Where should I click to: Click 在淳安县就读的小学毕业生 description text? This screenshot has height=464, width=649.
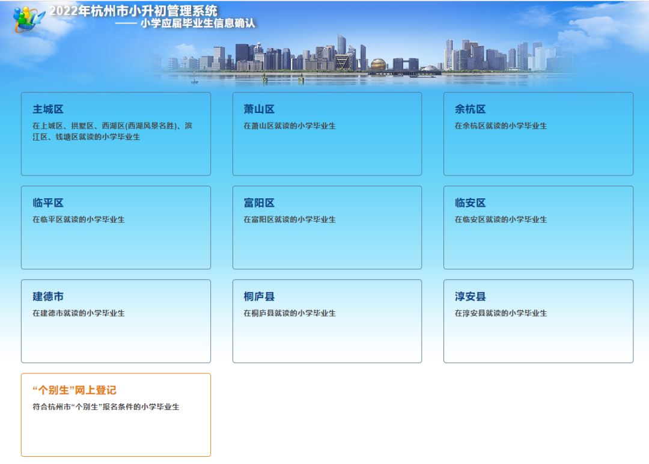pos(501,313)
